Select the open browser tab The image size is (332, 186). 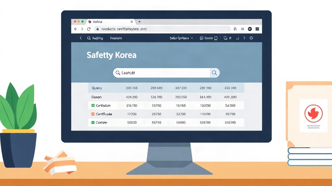(110, 22)
